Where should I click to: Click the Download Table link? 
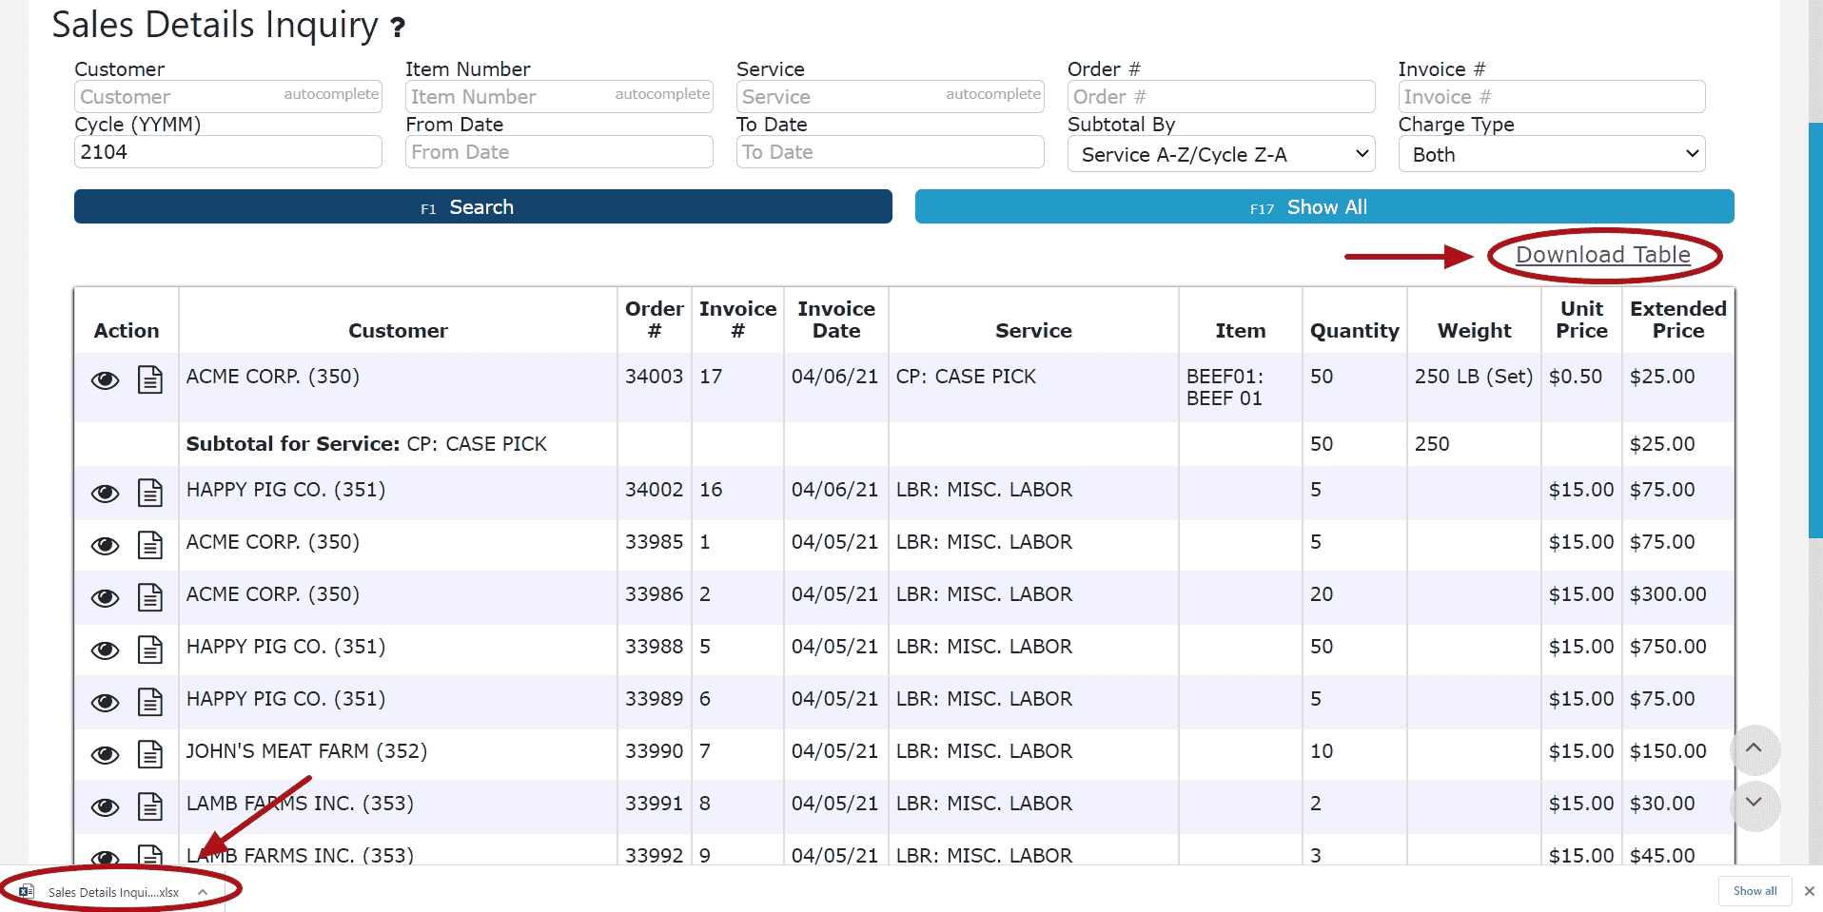point(1602,255)
